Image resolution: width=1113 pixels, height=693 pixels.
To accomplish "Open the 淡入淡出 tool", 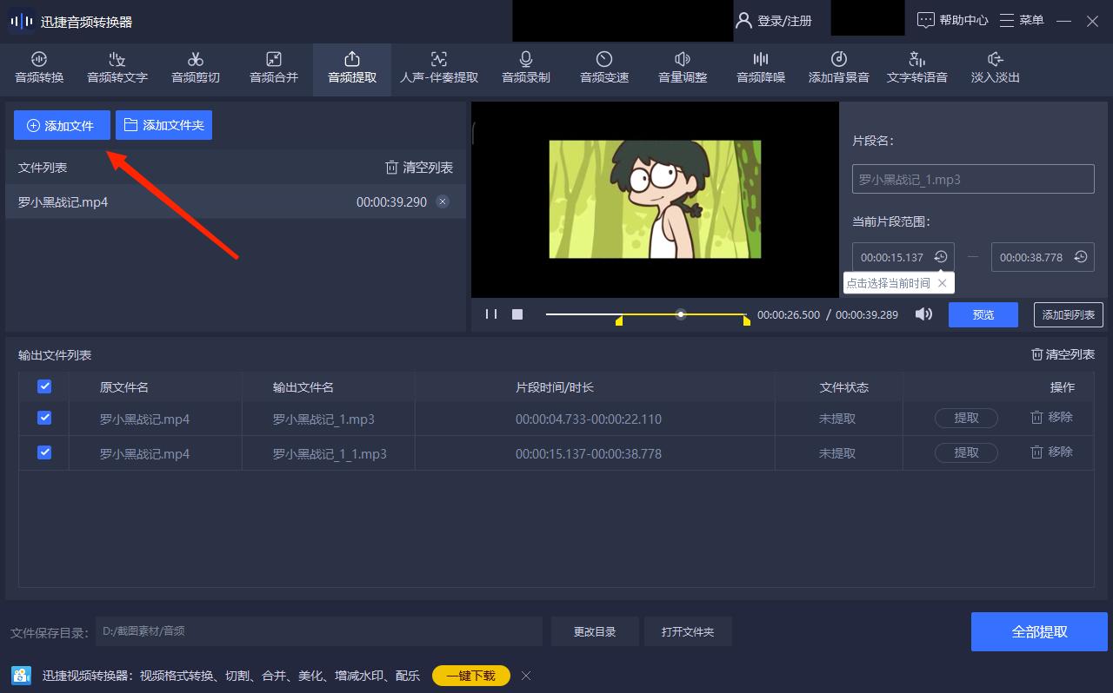I will pyautogui.click(x=996, y=68).
